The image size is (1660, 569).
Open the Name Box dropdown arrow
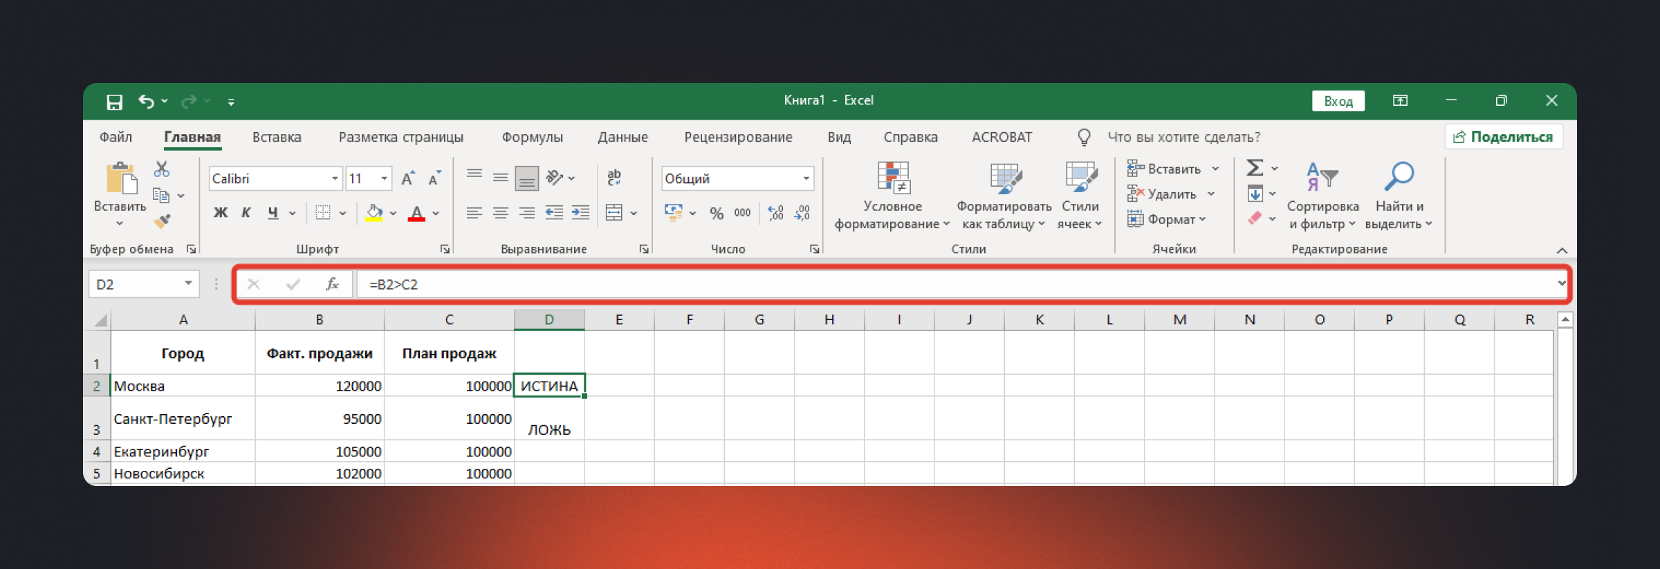pyautogui.click(x=187, y=283)
